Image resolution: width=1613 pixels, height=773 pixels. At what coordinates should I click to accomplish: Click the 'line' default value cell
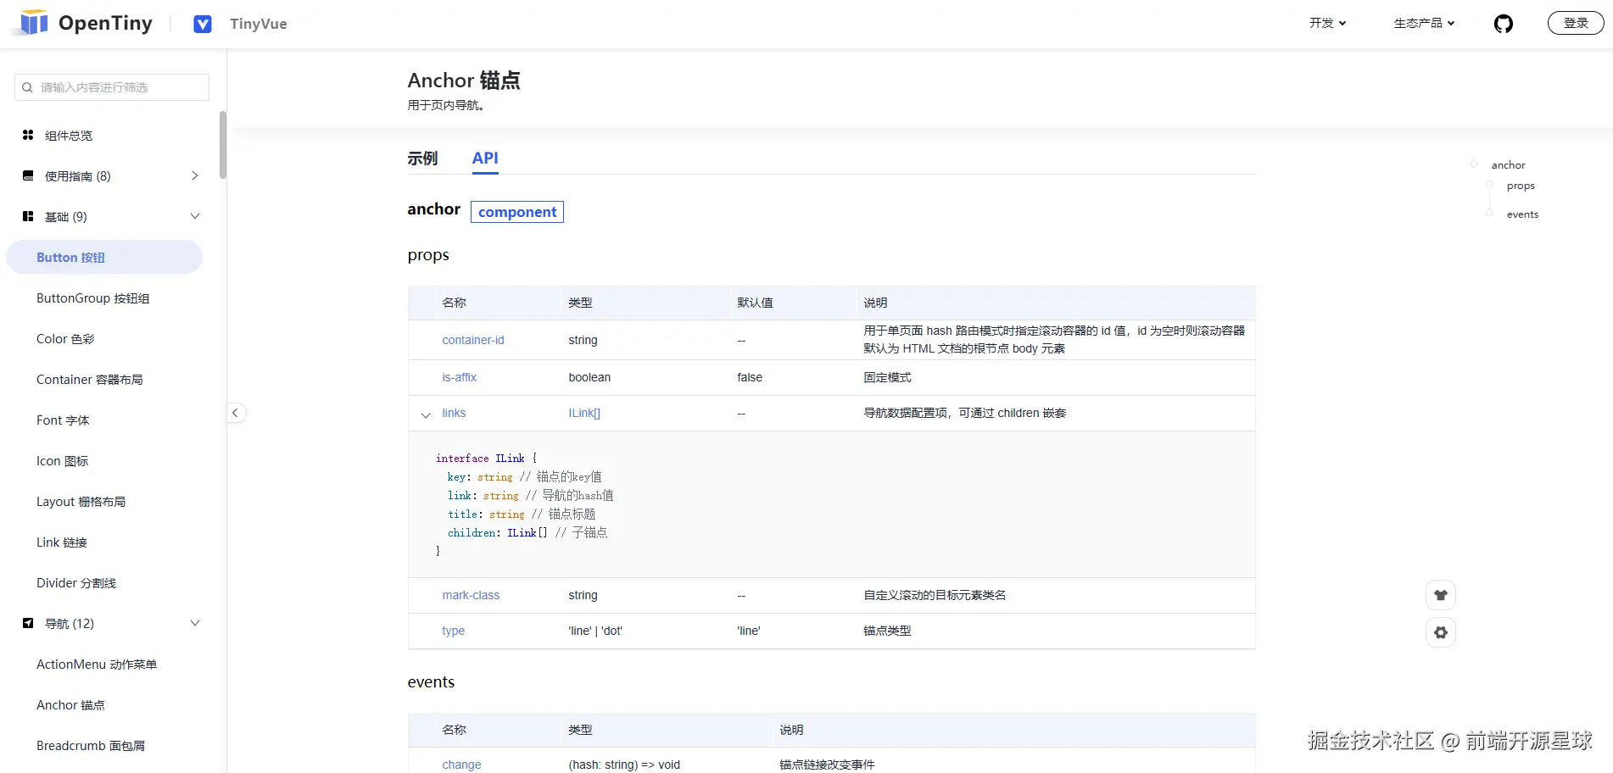pyautogui.click(x=749, y=631)
